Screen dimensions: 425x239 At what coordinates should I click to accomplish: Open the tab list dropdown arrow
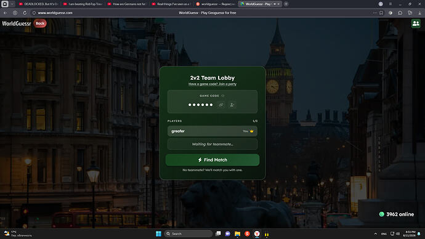coord(12,4)
